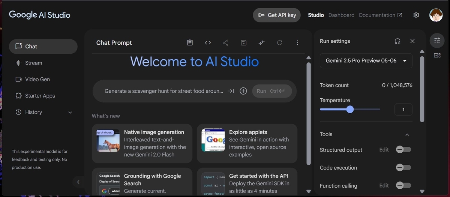Click the Temperature value input box
Screen dimensions: 450x197
(403, 109)
